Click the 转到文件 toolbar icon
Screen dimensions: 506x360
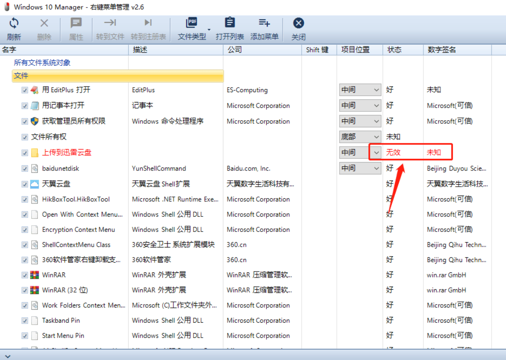(110, 23)
